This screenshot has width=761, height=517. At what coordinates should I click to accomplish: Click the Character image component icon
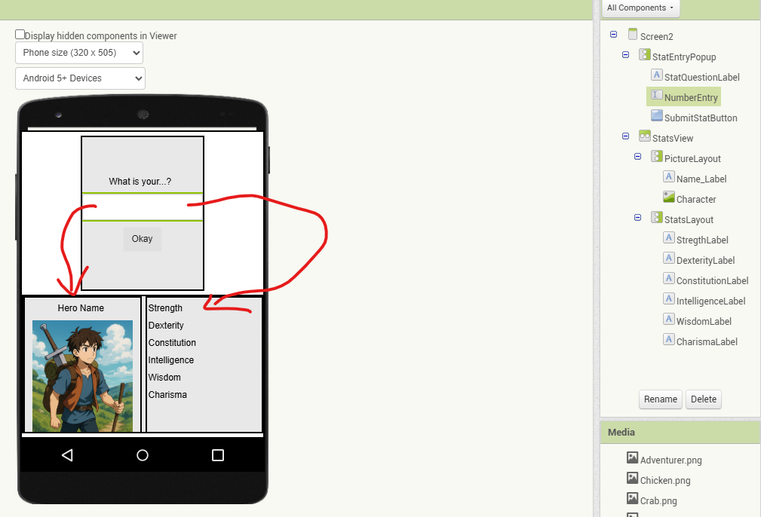pyautogui.click(x=669, y=197)
